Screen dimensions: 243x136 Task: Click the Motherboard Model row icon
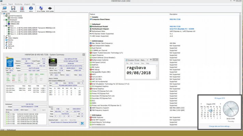coord(91,27)
